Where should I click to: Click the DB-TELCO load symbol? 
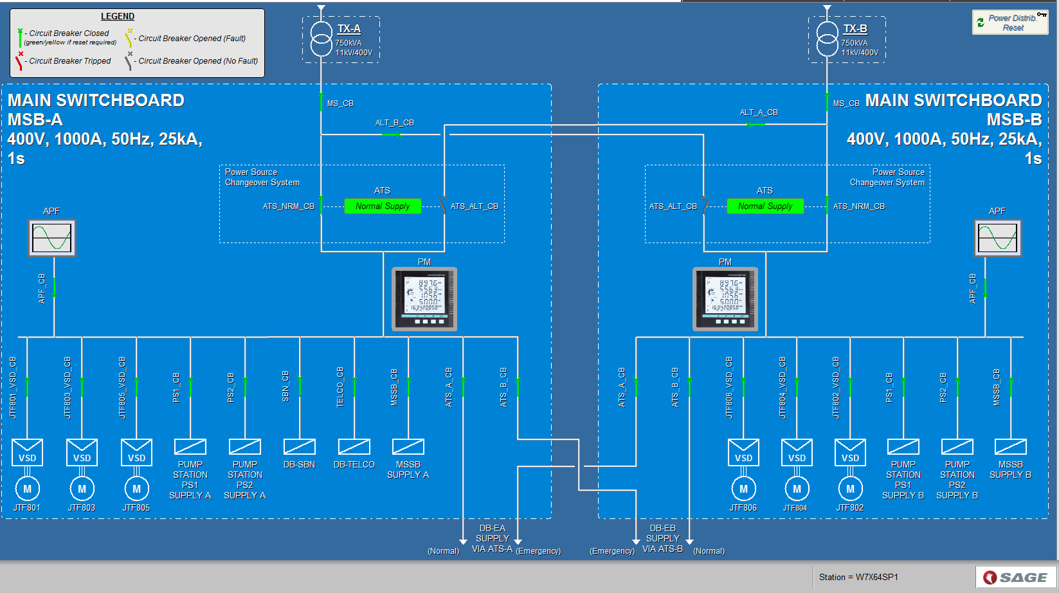click(354, 446)
